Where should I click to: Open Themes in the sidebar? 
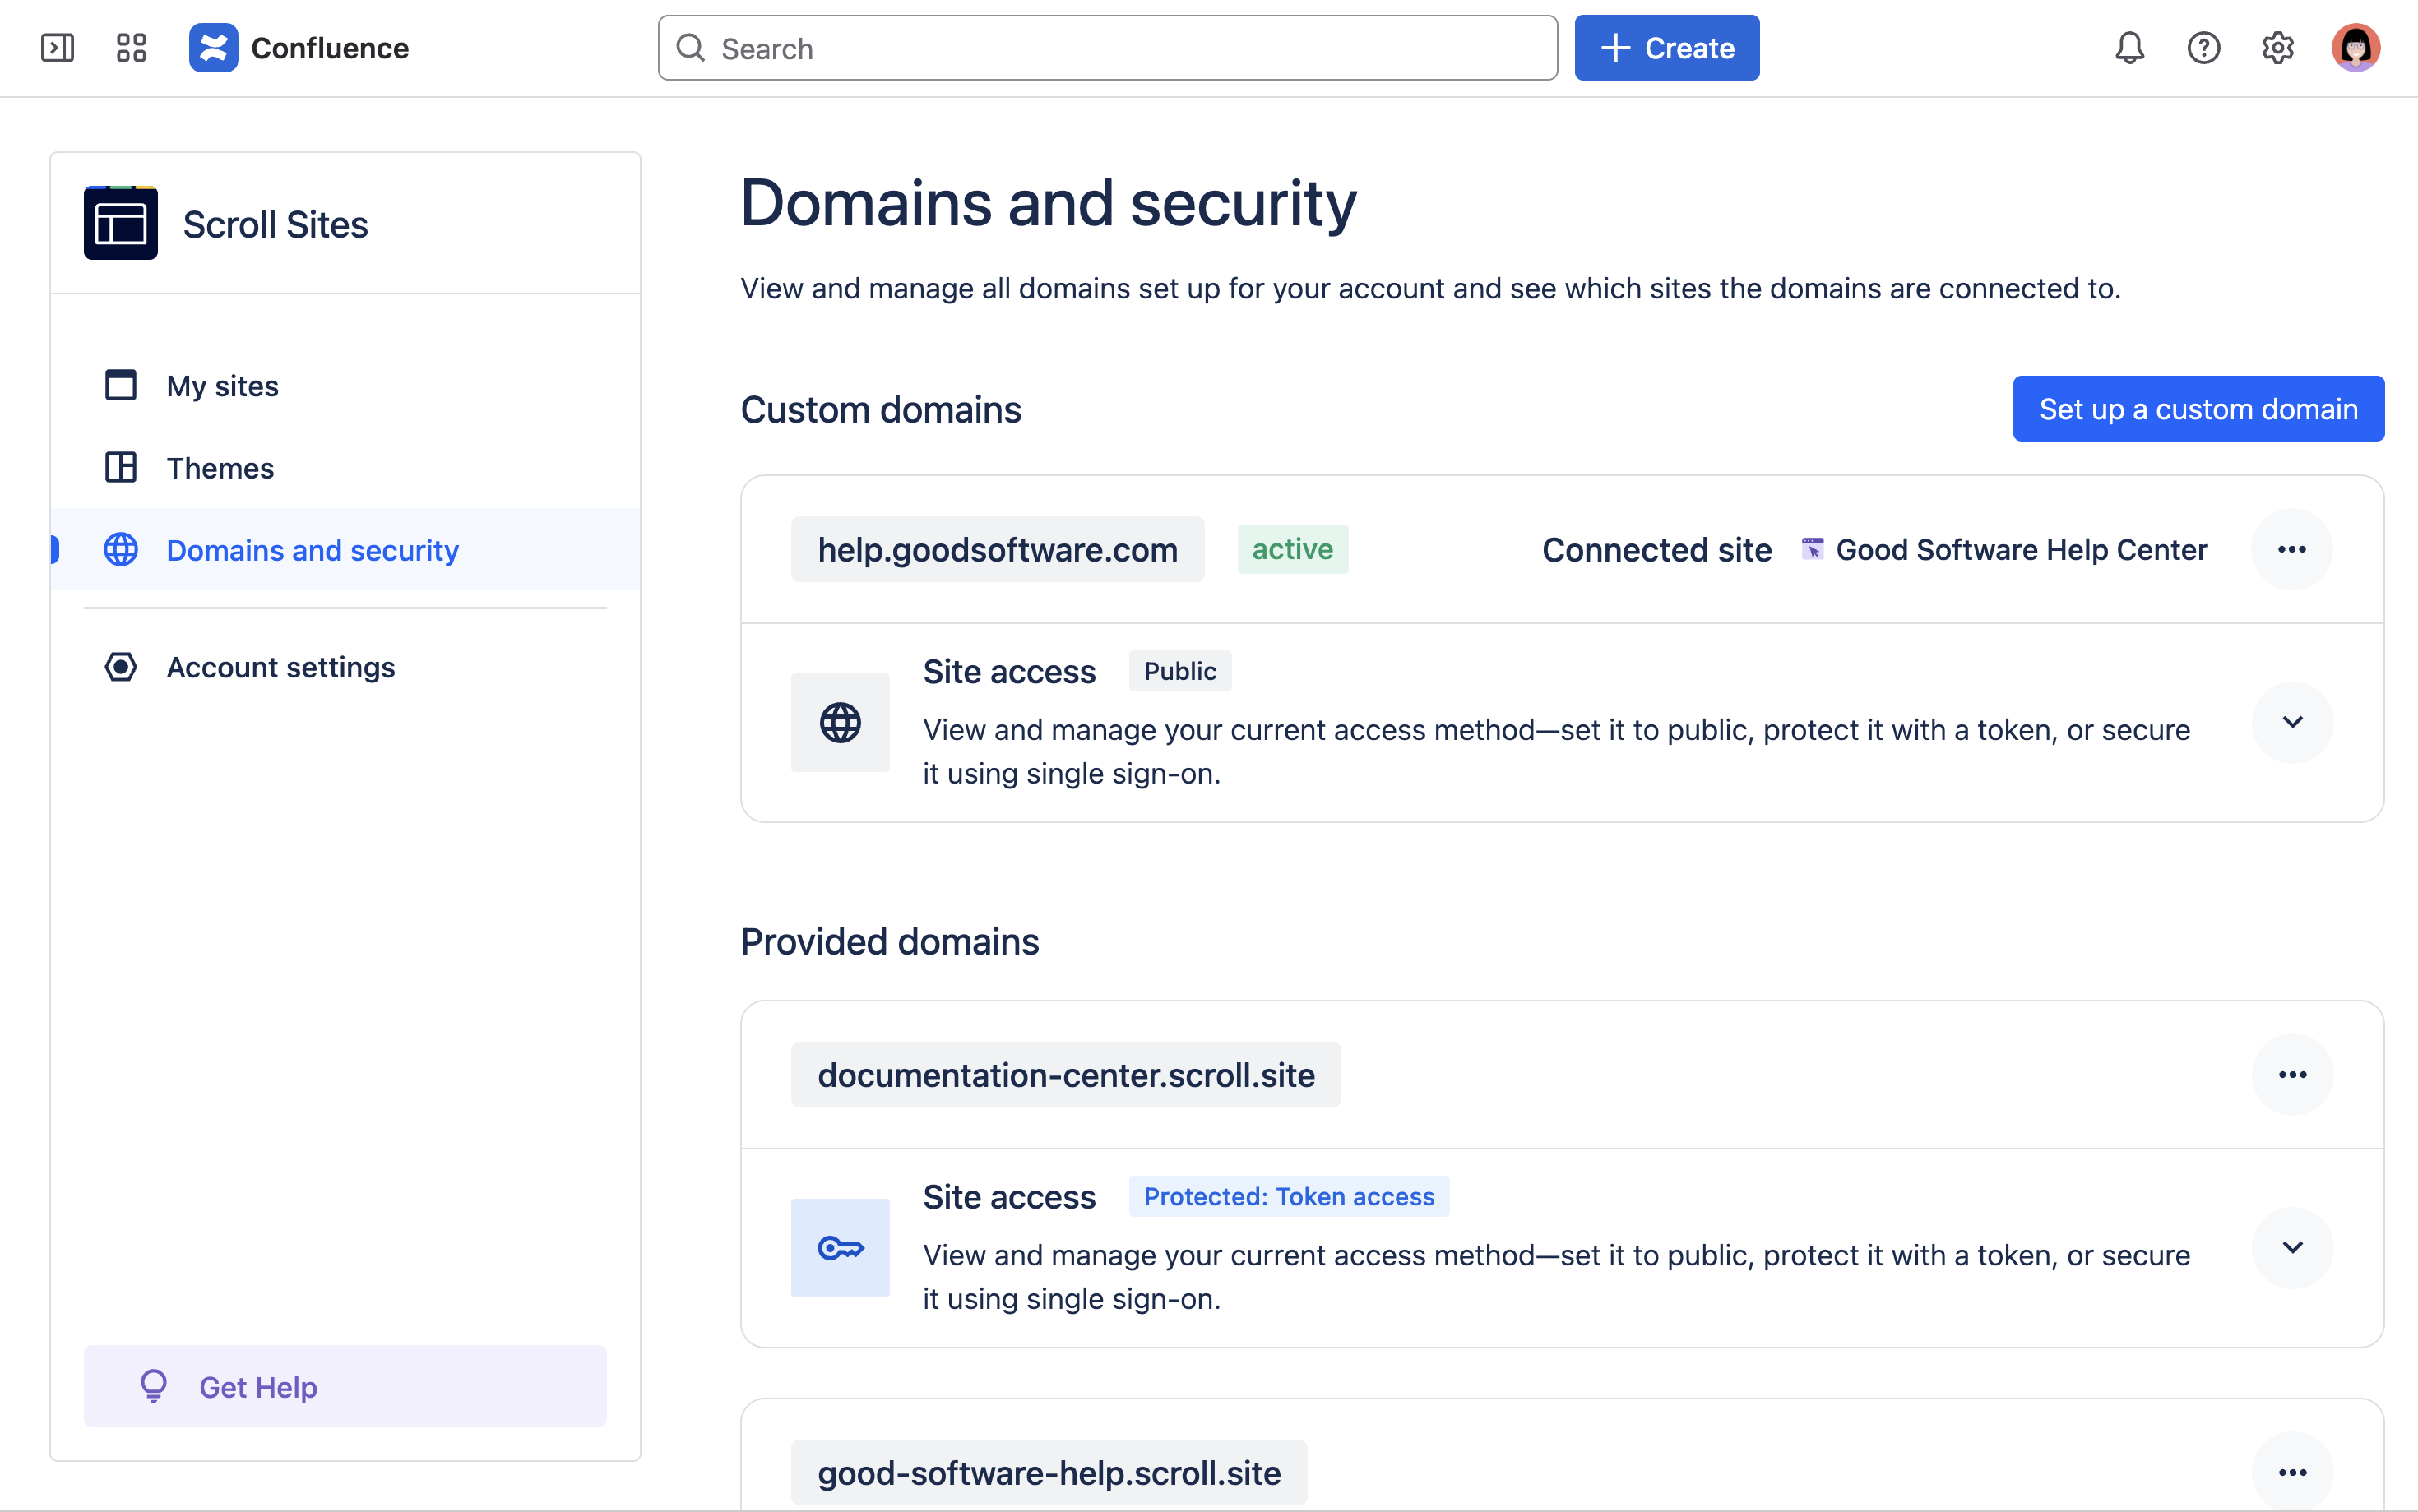click(220, 468)
